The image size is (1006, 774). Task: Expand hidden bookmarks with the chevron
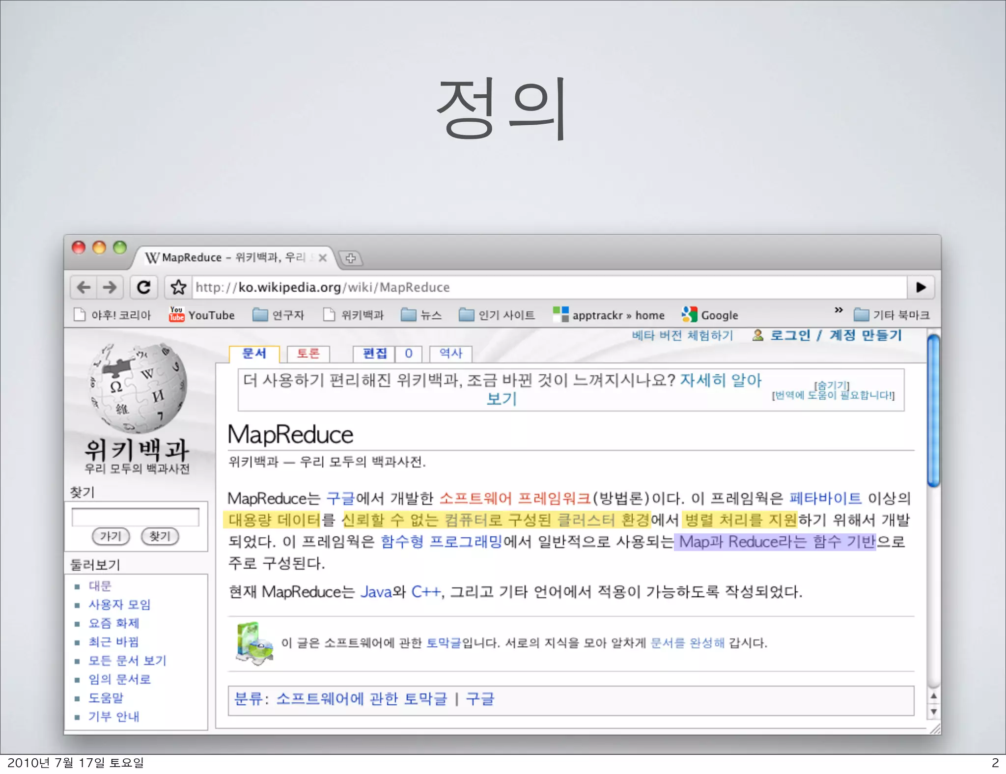(838, 310)
